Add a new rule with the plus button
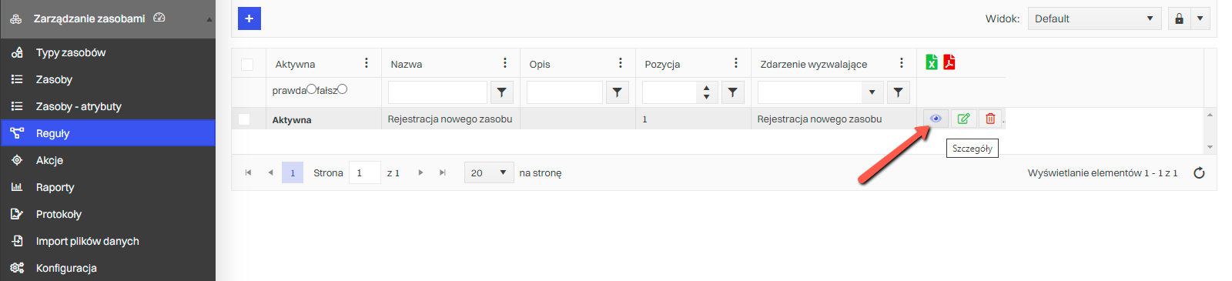This screenshot has height=281, width=1232. pos(249,18)
